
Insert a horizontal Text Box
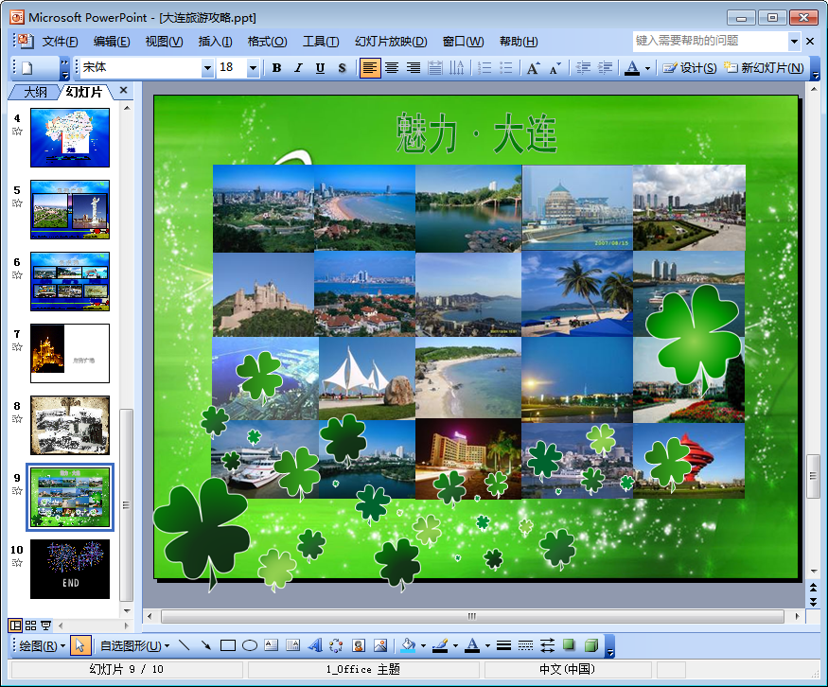(x=271, y=645)
